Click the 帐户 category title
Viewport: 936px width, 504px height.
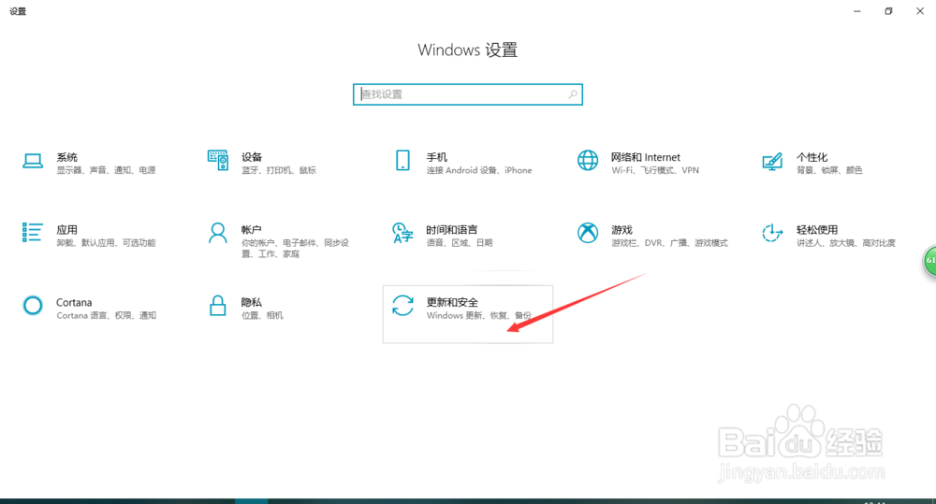point(251,230)
